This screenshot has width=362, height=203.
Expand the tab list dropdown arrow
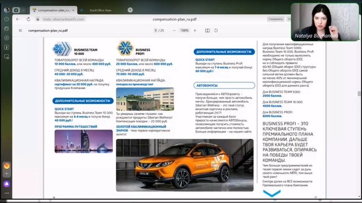(x=23, y=10)
